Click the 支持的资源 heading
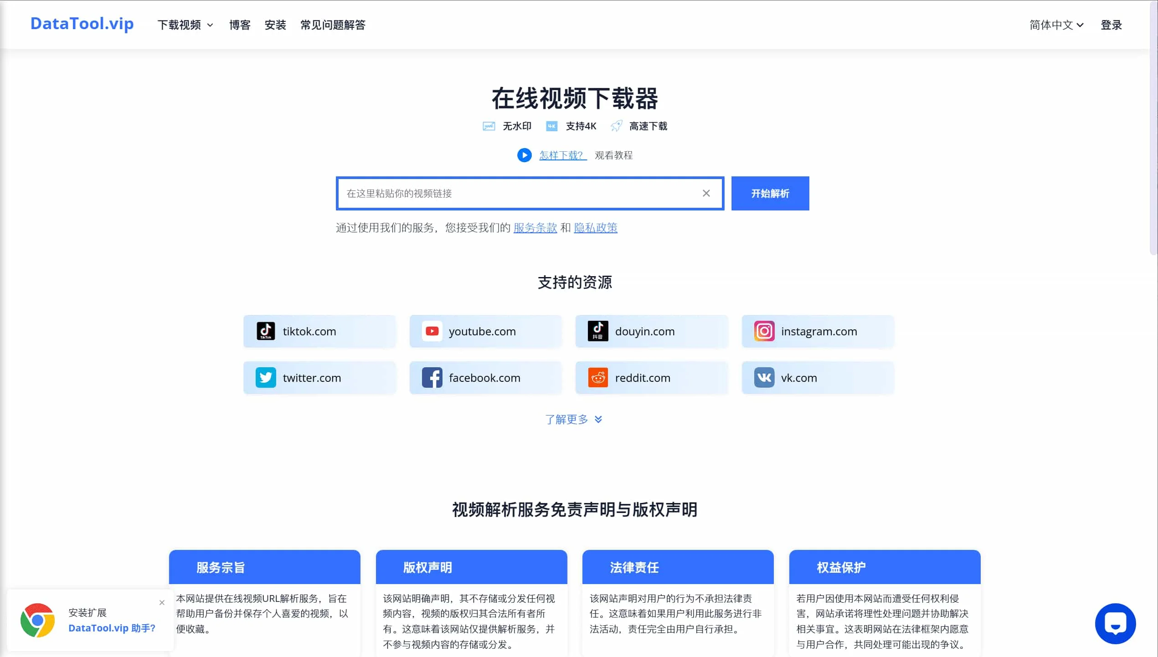Viewport: 1158px width, 657px height. point(575,282)
